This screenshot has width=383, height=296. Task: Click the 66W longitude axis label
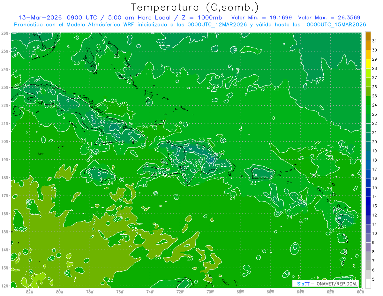coord(270,292)
